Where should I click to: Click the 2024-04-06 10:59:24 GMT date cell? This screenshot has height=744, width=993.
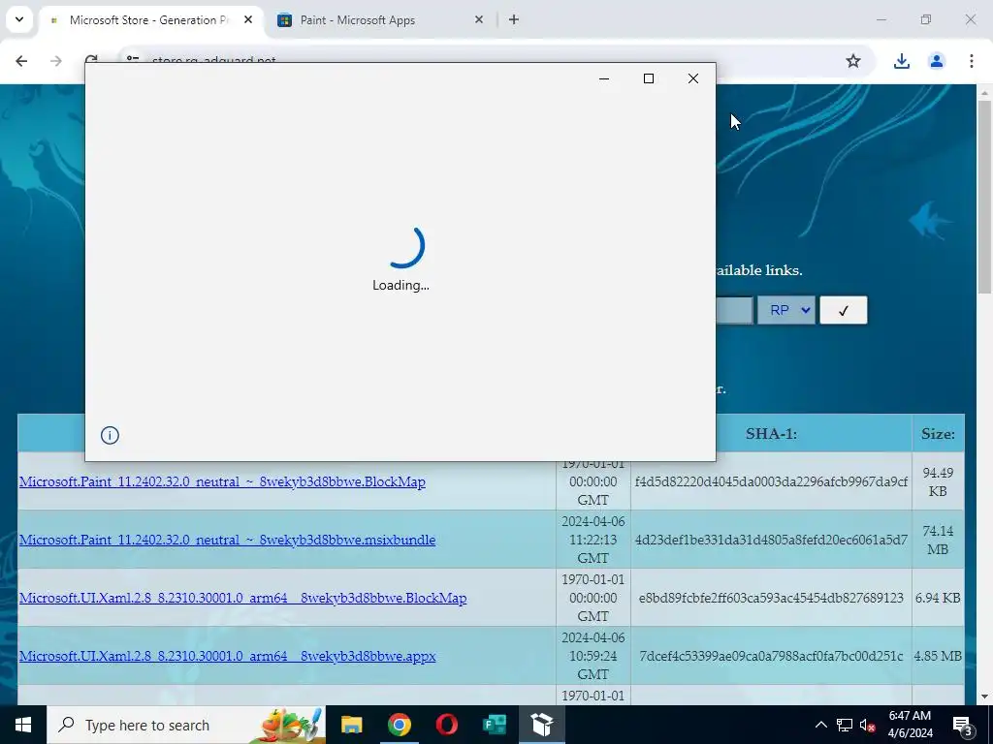pos(593,656)
